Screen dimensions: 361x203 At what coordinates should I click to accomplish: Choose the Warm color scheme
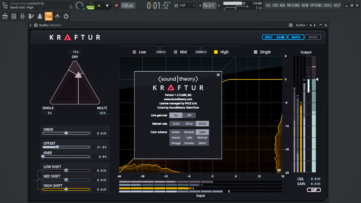202,143
